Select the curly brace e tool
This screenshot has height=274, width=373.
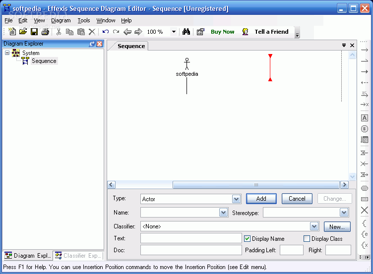tap(364, 234)
